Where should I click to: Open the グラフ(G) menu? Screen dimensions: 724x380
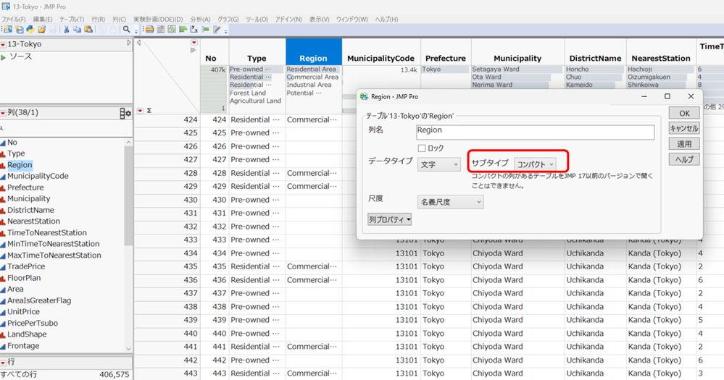tap(228, 19)
